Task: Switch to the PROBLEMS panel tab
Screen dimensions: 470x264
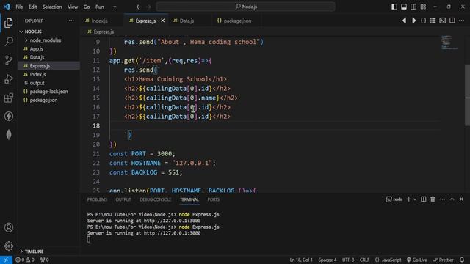Action: point(97,199)
